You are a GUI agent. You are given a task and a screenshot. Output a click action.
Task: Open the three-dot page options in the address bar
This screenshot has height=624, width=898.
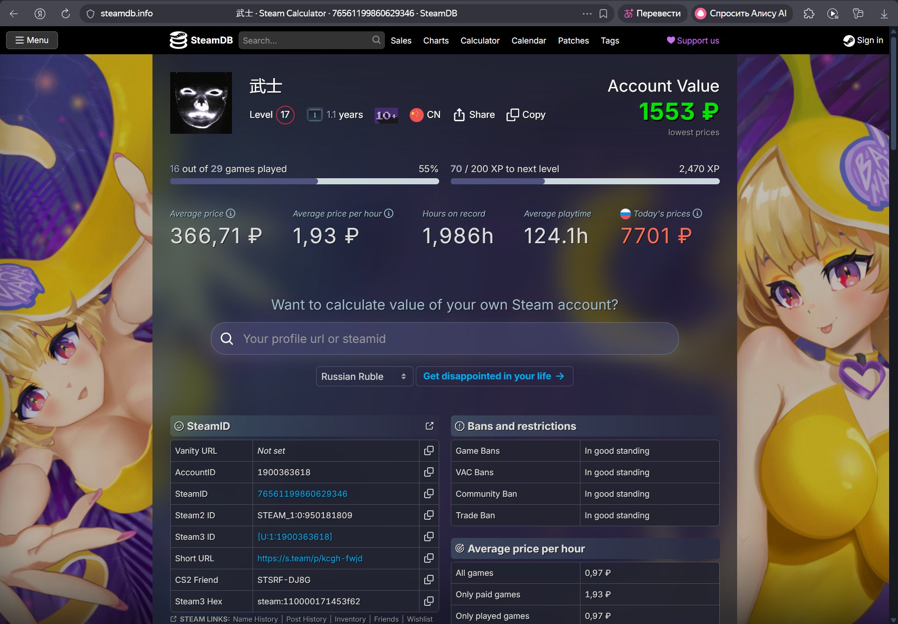(587, 14)
